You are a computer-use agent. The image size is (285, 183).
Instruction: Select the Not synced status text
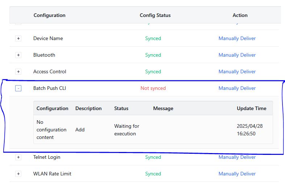click(x=153, y=88)
